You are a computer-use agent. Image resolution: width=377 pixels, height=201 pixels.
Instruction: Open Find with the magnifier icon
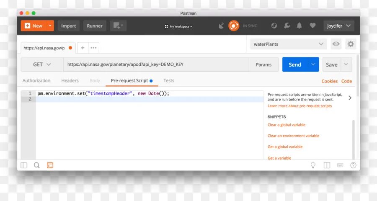(37, 165)
